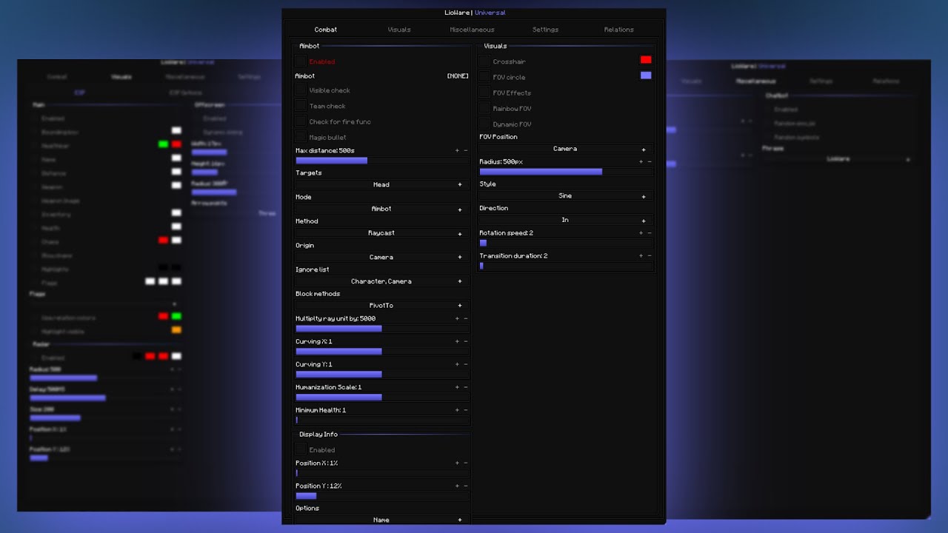Increase Position X with its plus button
This screenshot has height=533, width=948.
457,463
